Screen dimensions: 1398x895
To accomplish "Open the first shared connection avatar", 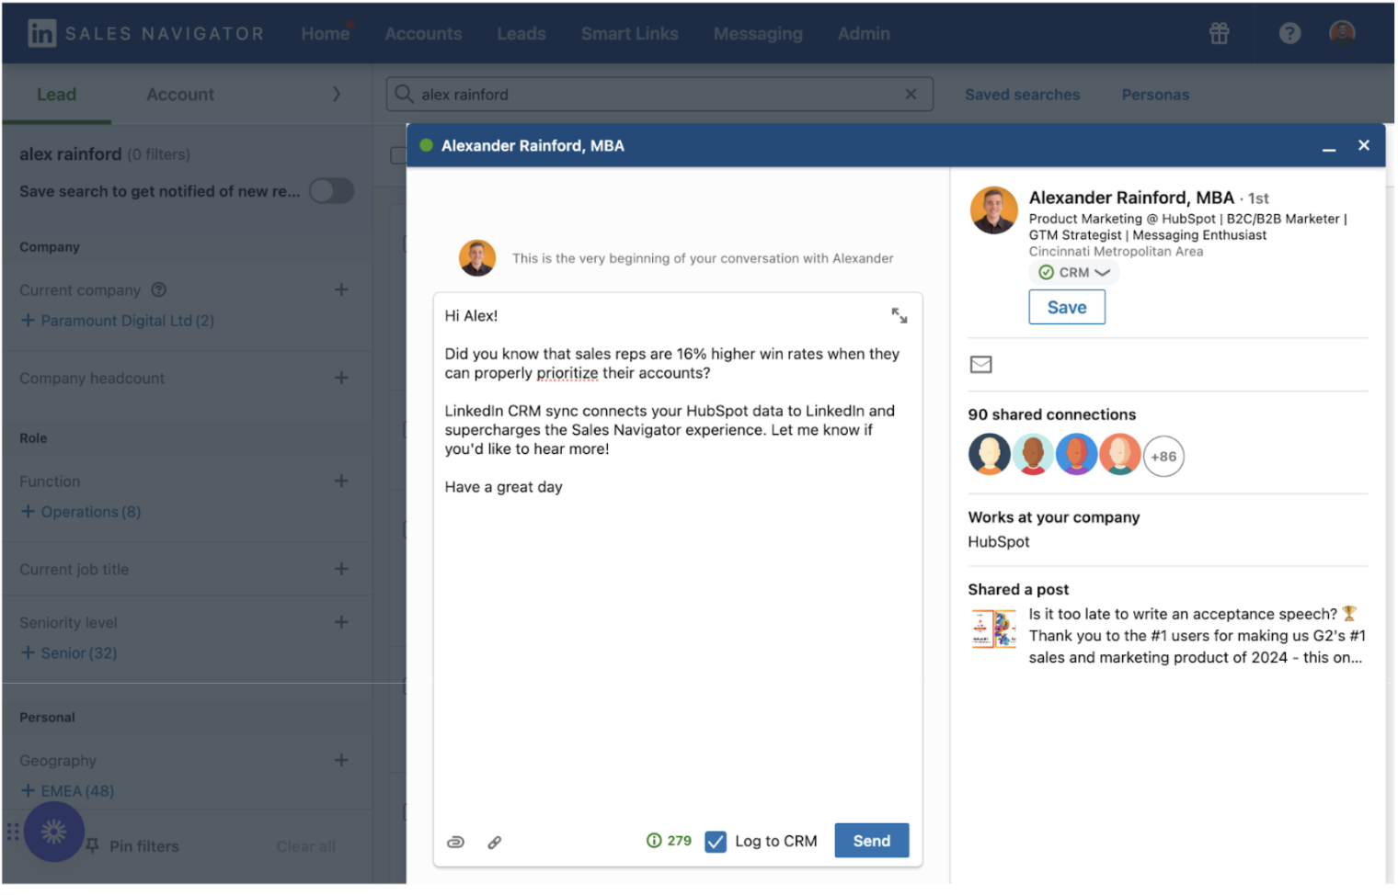I will 990,455.
